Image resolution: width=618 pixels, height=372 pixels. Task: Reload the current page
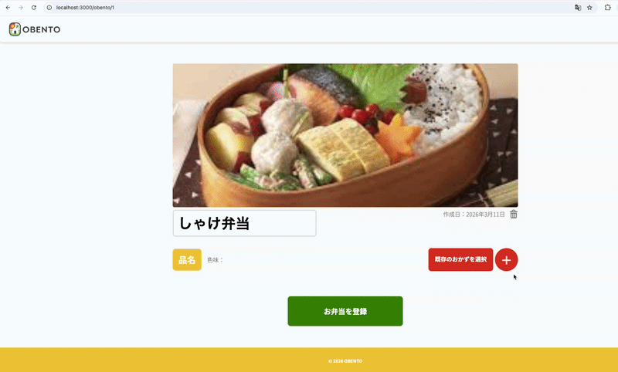[34, 8]
